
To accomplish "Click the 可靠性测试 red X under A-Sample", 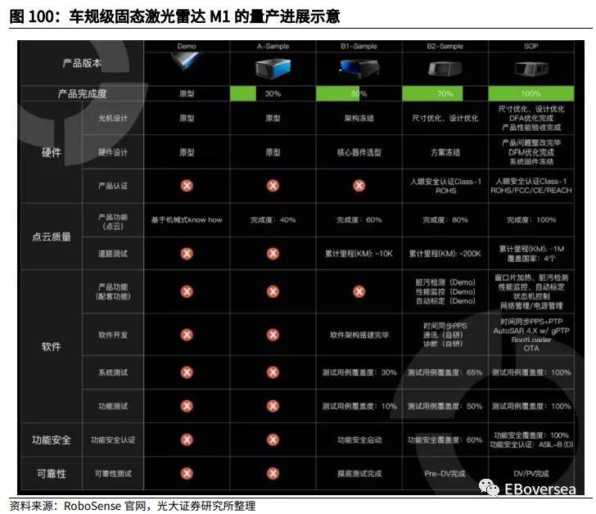I will pos(273,473).
